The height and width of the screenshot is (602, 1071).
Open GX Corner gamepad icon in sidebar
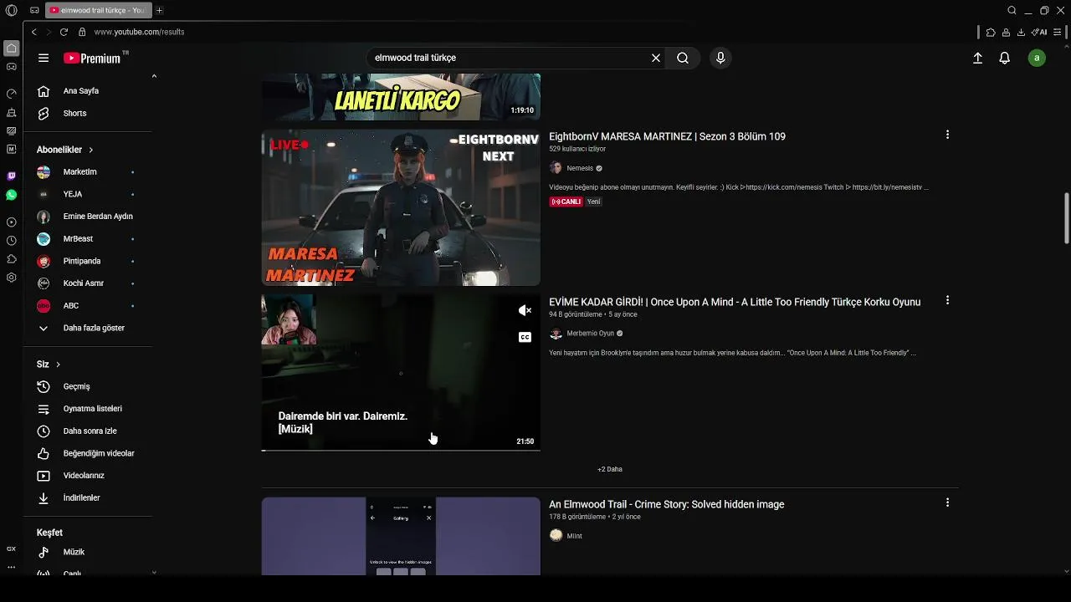pyautogui.click(x=11, y=66)
